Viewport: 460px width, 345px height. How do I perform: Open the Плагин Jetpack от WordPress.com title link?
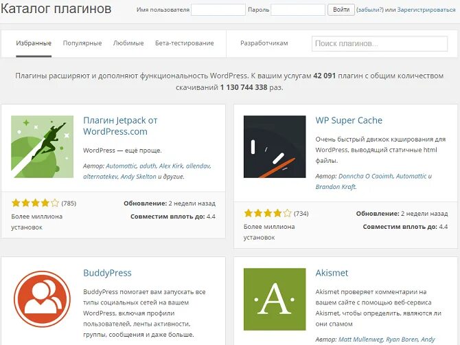click(120, 126)
